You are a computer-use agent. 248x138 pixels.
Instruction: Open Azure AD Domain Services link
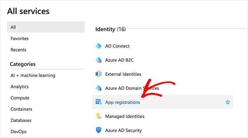pyautogui.click(x=132, y=88)
